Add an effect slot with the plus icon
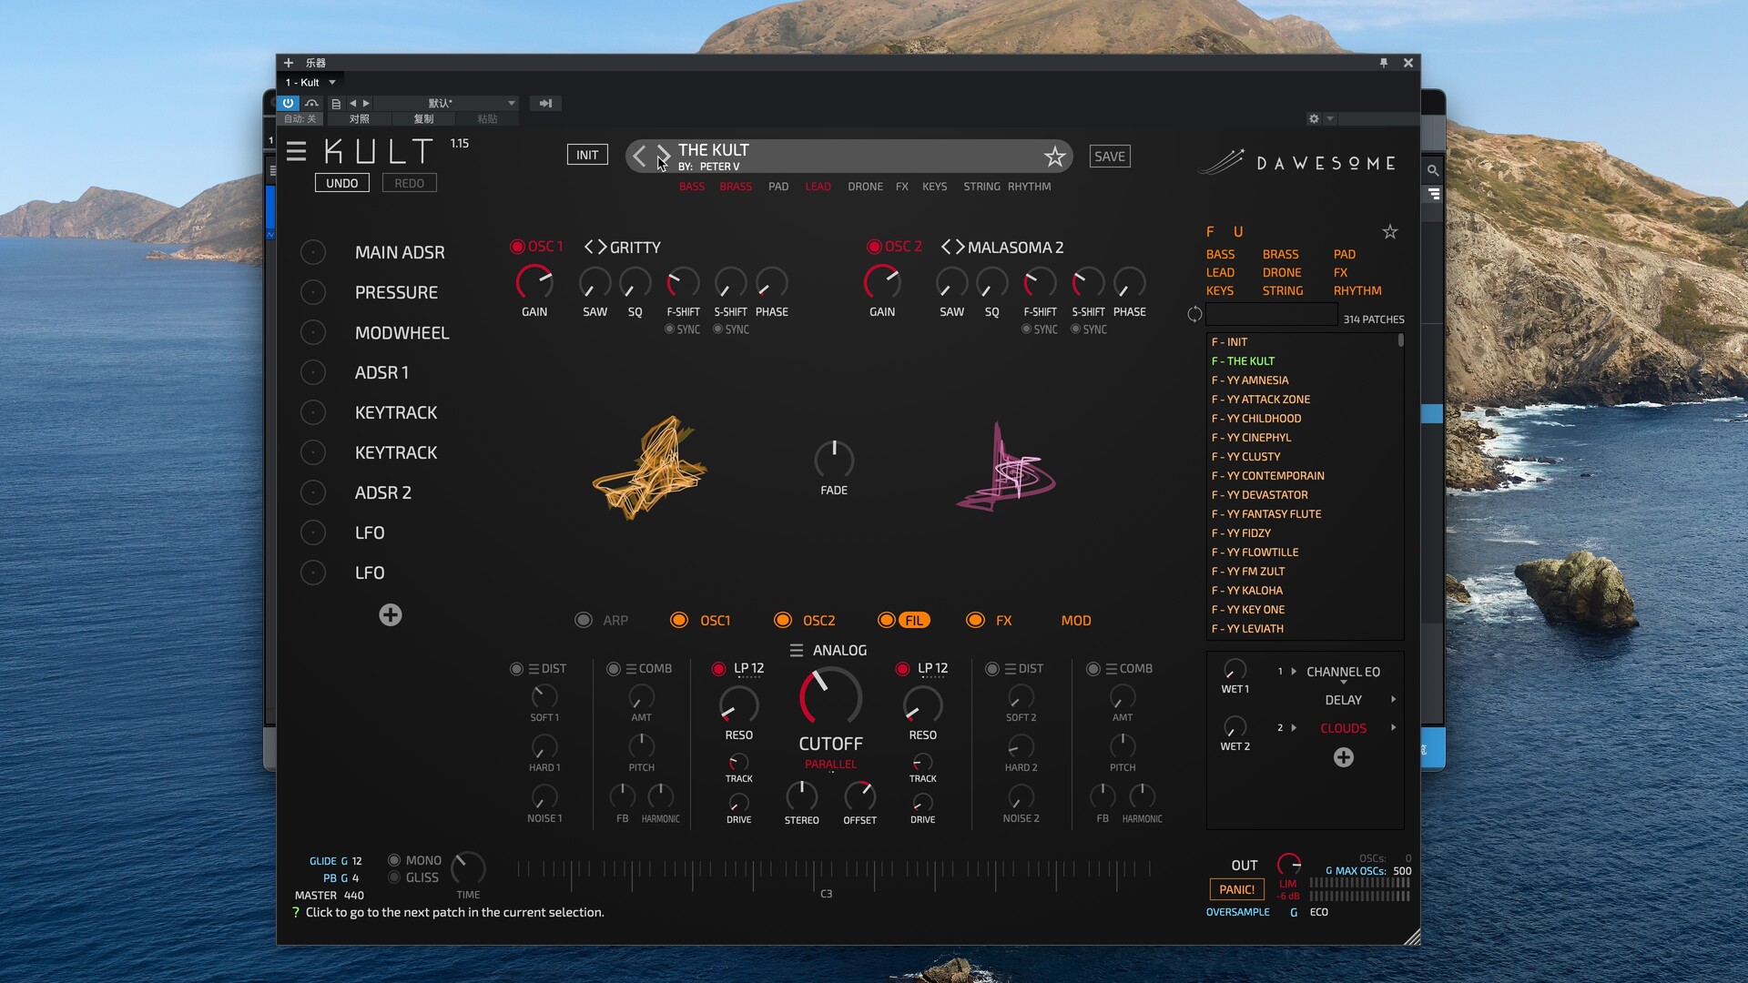The image size is (1748, 983). pyautogui.click(x=1343, y=757)
